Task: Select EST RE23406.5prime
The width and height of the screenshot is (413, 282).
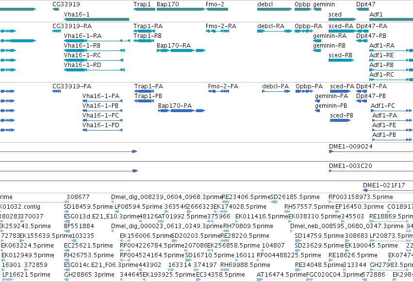Action: (226, 202)
